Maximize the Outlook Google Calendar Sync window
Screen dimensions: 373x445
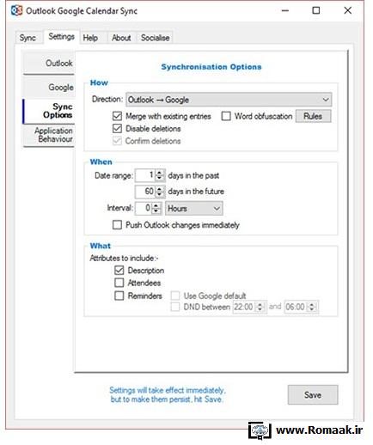316,10
